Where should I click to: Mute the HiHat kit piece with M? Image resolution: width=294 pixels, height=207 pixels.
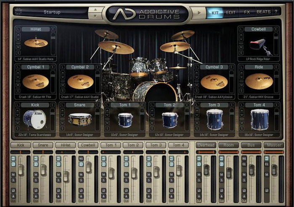point(18,47)
